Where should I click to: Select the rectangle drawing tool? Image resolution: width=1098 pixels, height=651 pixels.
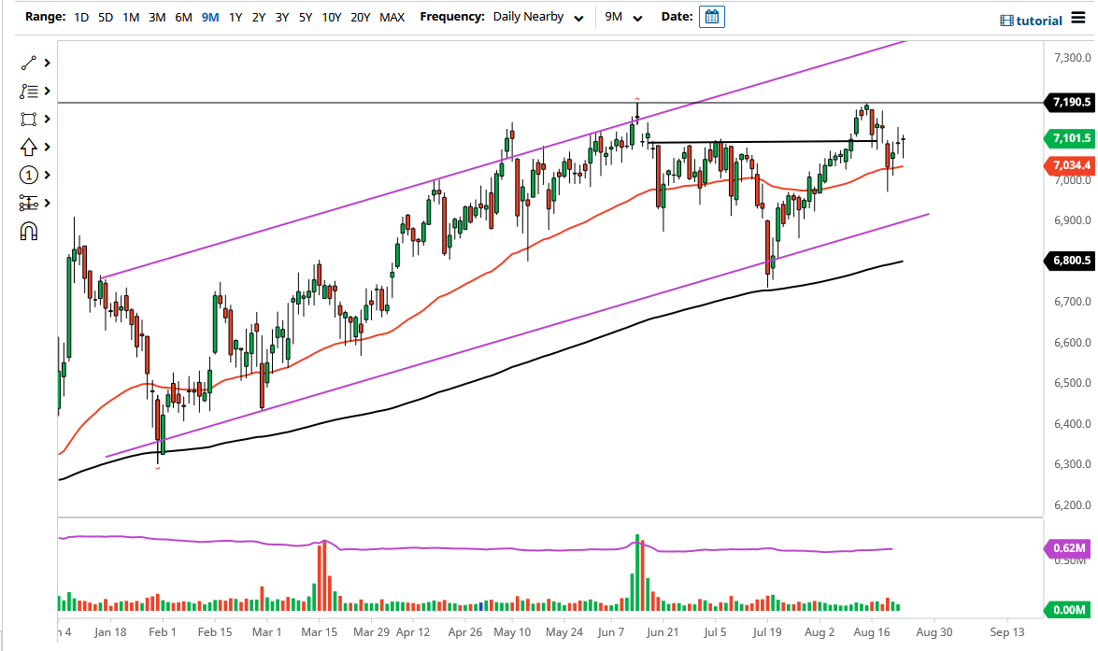(28, 119)
